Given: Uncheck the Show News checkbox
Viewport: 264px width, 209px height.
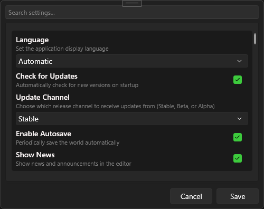Looking at the screenshot, I should (238, 158).
